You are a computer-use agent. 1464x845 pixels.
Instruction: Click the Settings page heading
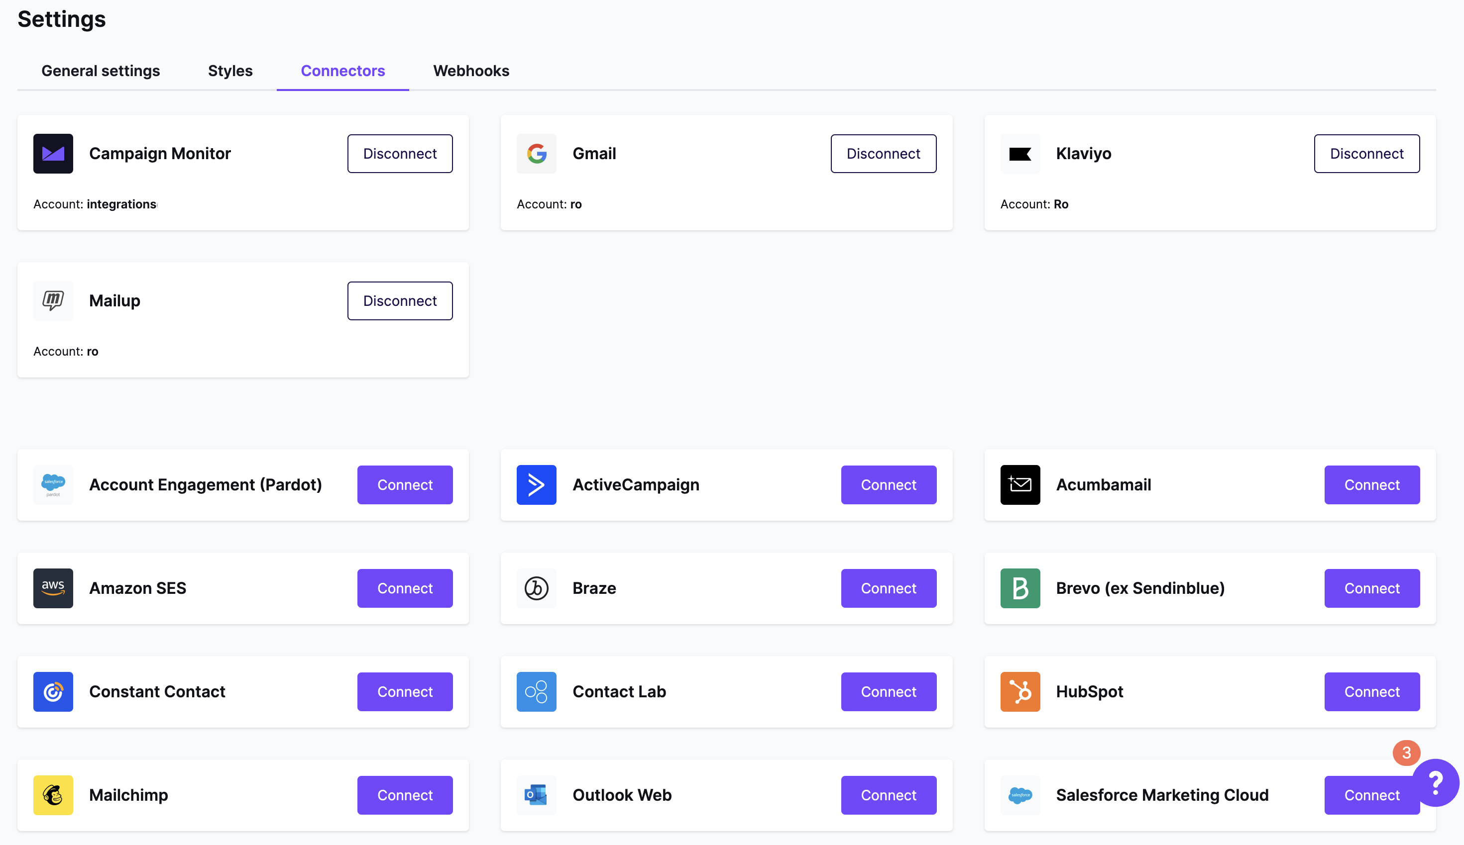point(62,19)
